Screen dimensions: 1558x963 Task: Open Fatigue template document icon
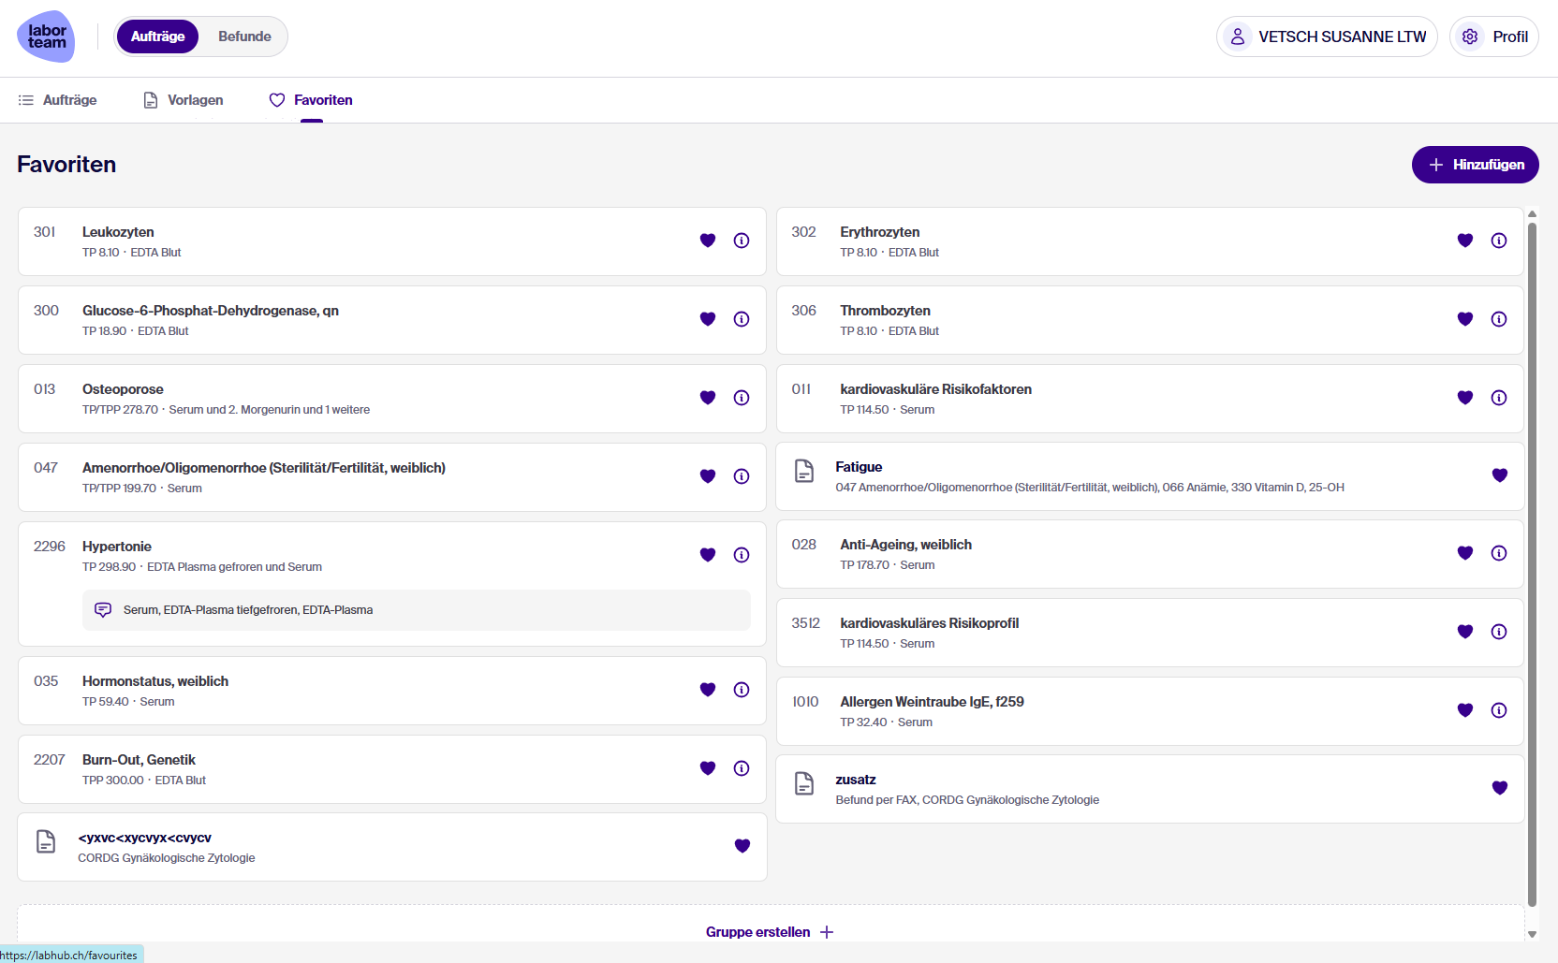pos(804,471)
